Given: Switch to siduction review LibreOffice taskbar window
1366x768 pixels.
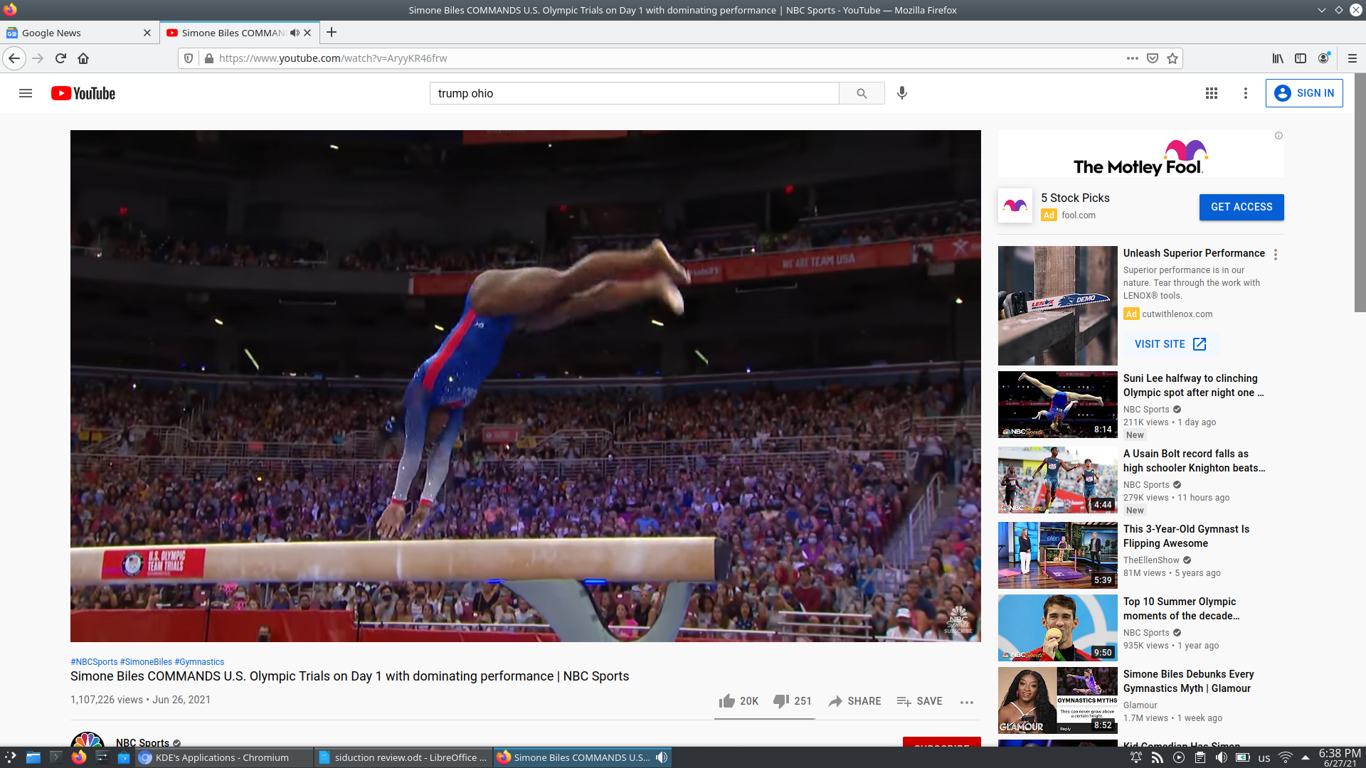Looking at the screenshot, I should point(403,757).
